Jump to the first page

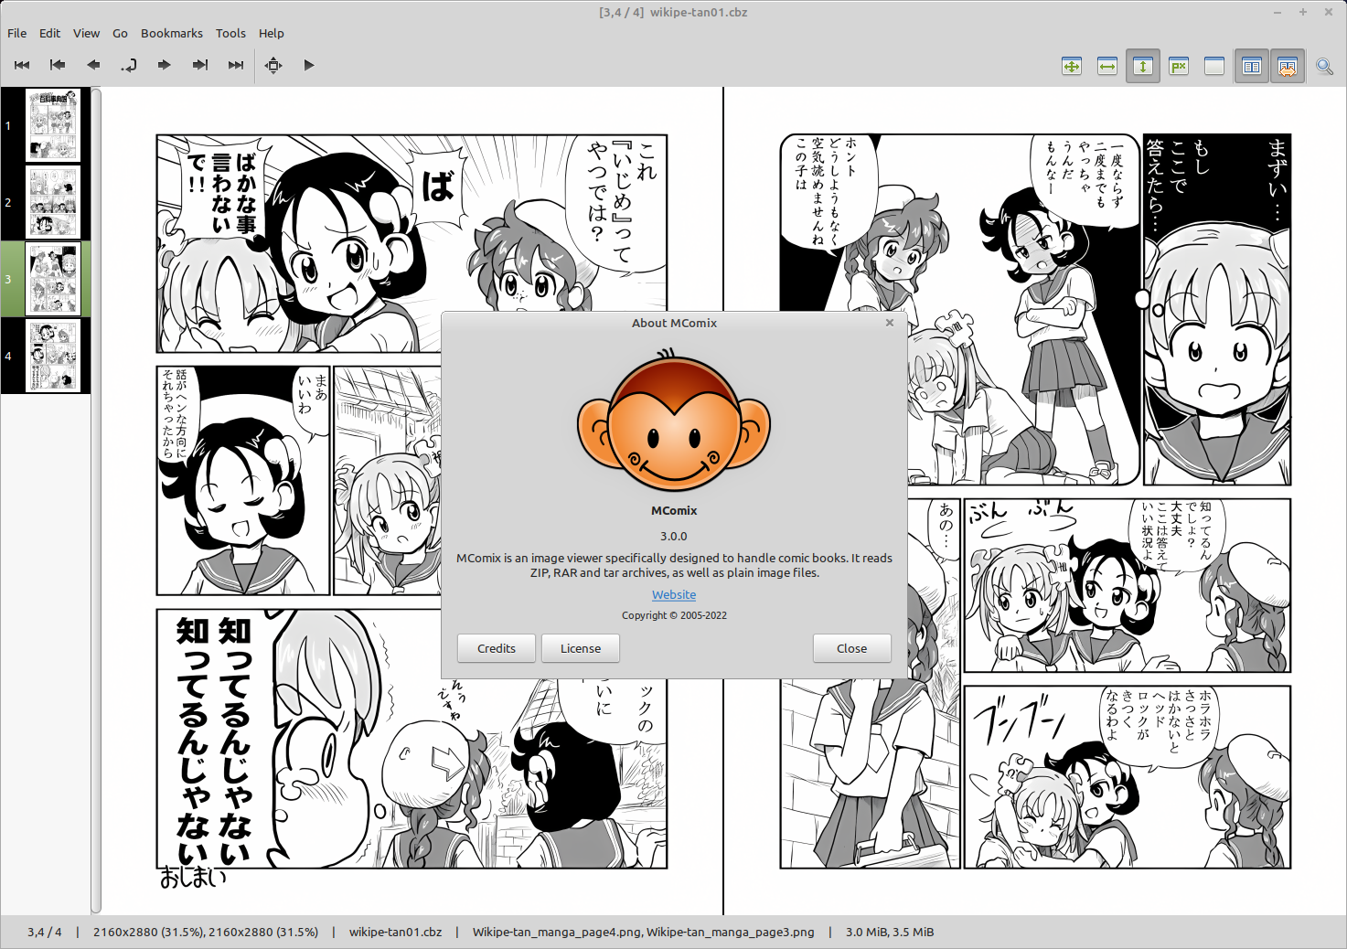pyautogui.click(x=22, y=65)
